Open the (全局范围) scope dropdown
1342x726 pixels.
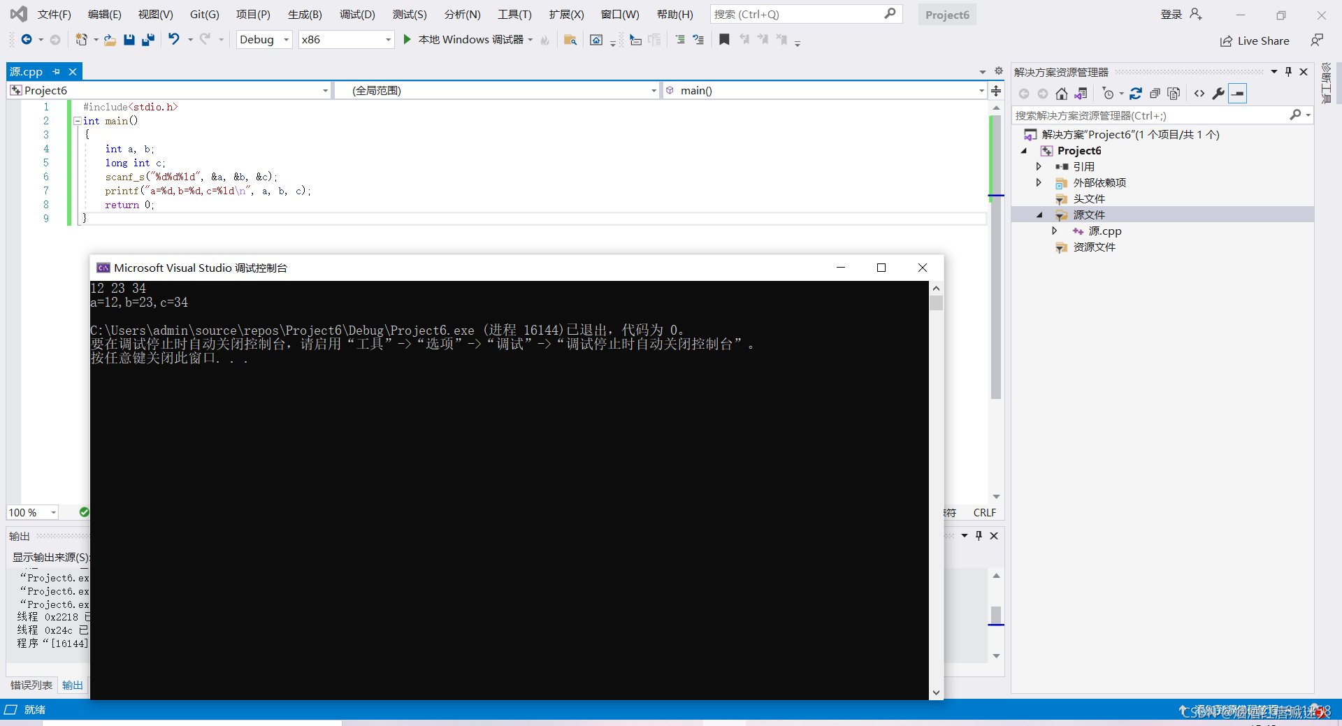pos(497,90)
